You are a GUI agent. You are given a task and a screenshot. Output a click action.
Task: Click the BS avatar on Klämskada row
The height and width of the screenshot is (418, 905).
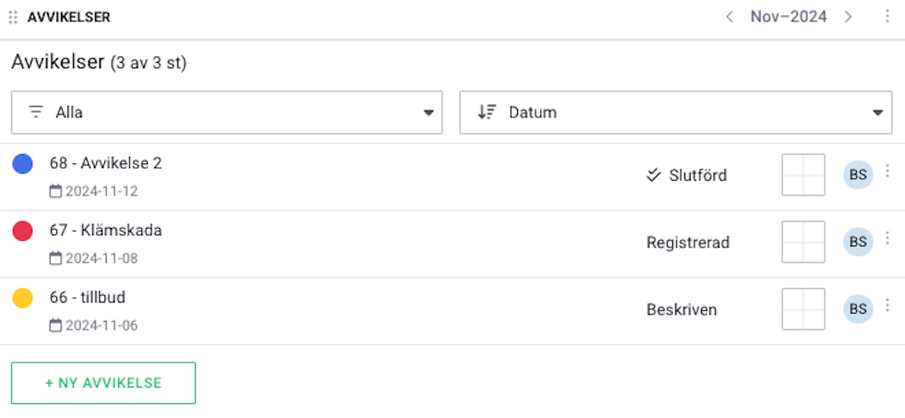tap(858, 242)
